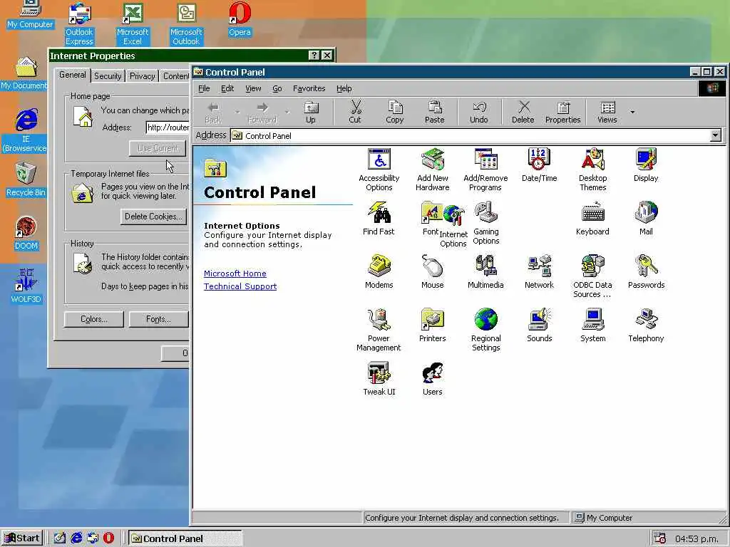The height and width of the screenshot is (547, 730).
Task: Click the Copy toolbar button
Action: [395, 112]
